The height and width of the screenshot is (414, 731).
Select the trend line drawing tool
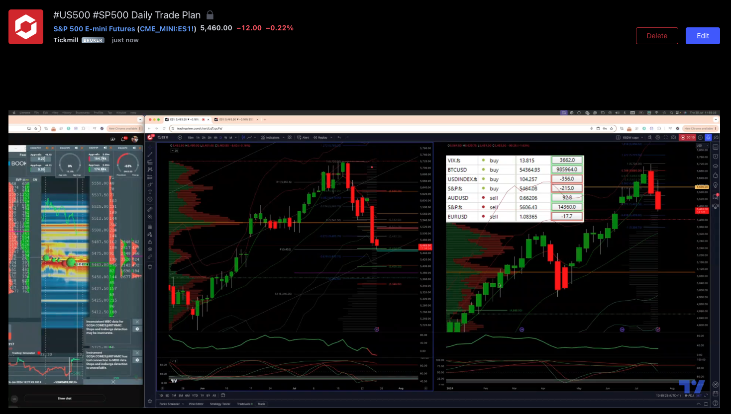point(150,155)
